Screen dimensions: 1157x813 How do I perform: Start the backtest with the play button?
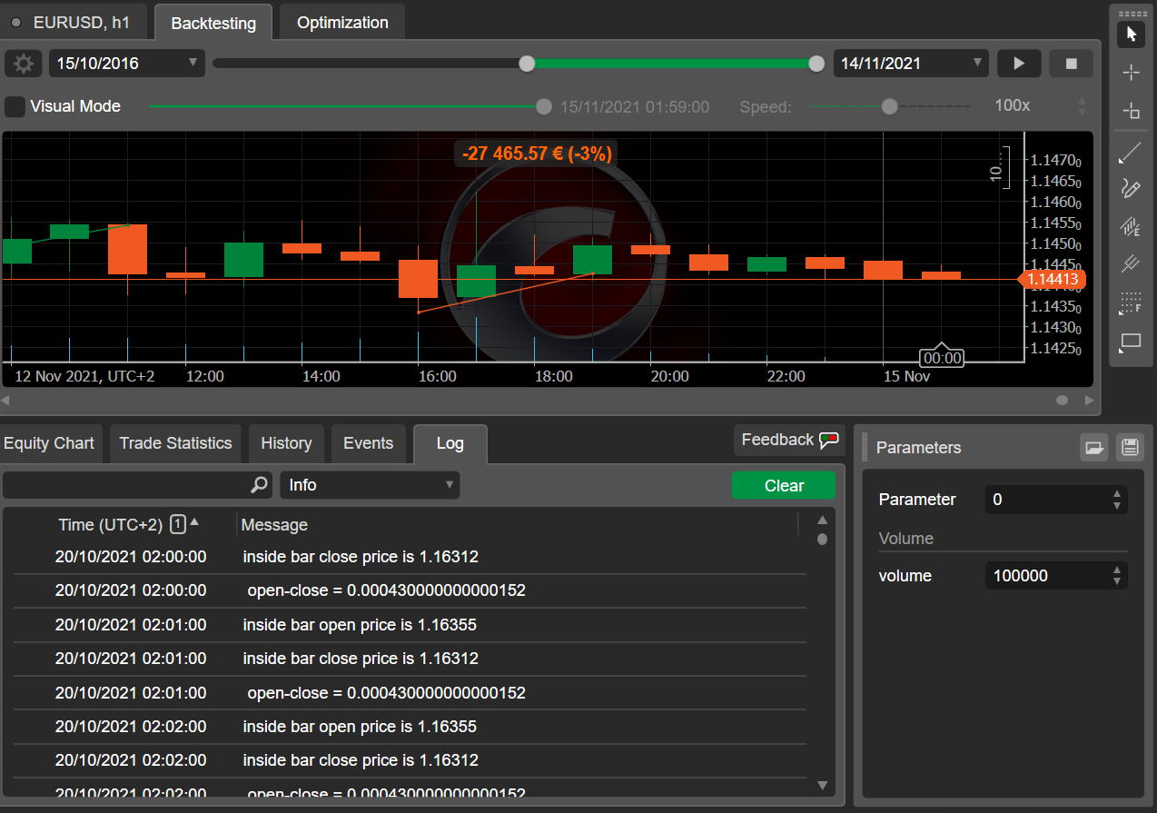pos(1019,64)
